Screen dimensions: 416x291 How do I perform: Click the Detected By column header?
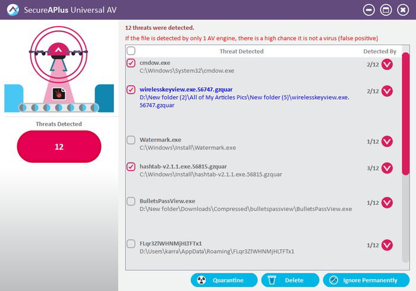pos(380,51)
